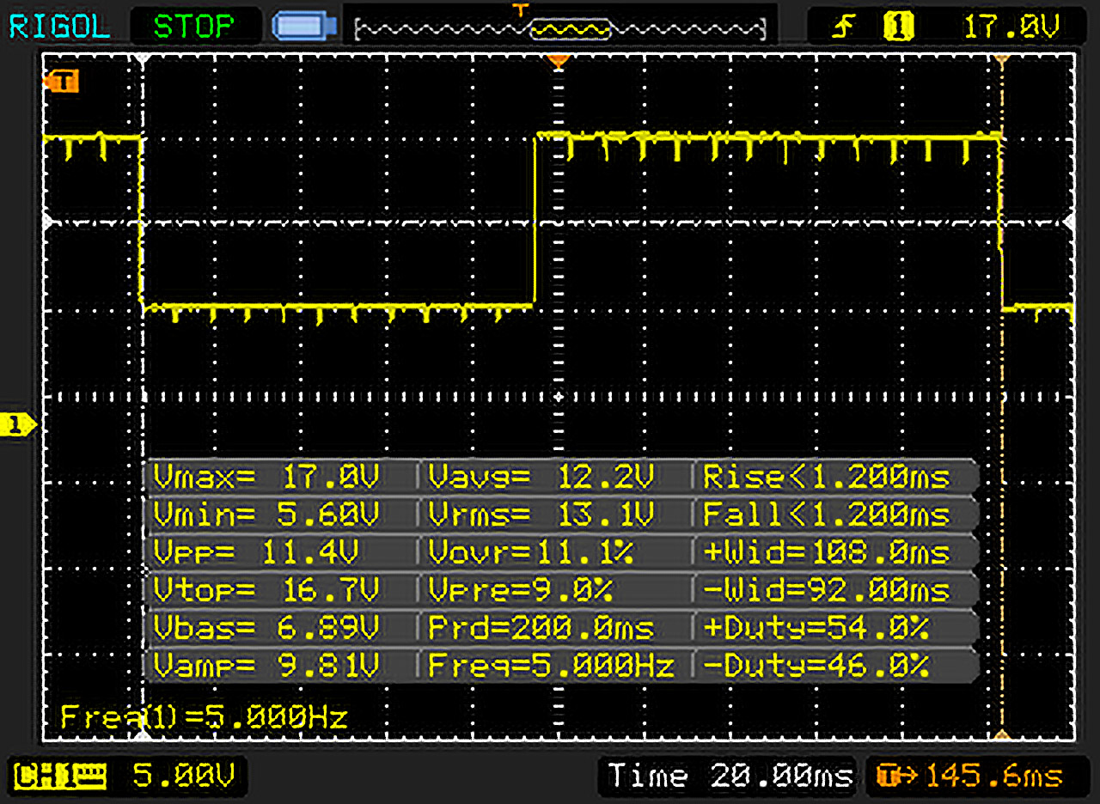Click the STOP run status indicator

pyautogui.click(x=194, y=26)
